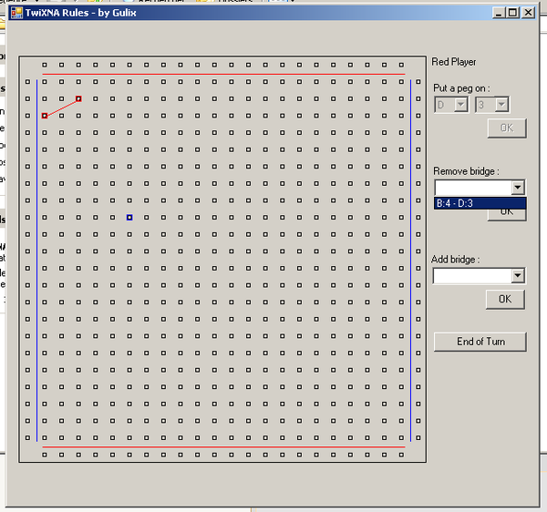Screen dimensions: 547x512
Task: Collapse the Remove bridge dropdown arrow
Action: pos(518,188)
